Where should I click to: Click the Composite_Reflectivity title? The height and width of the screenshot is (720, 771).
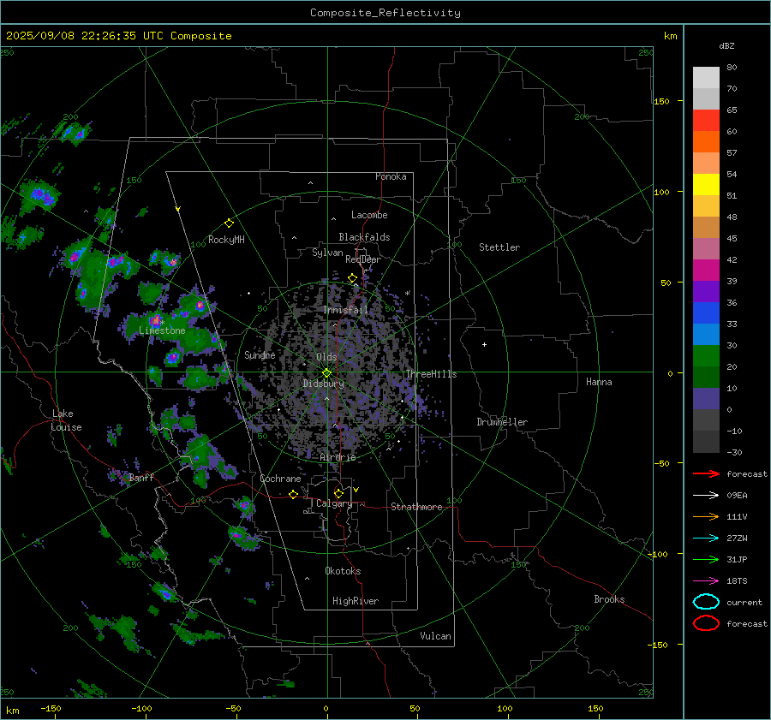point(385,13)
